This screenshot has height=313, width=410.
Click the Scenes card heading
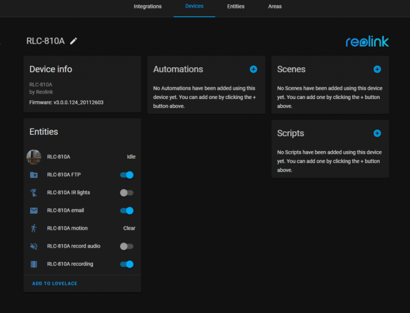[x=291, y=69]
